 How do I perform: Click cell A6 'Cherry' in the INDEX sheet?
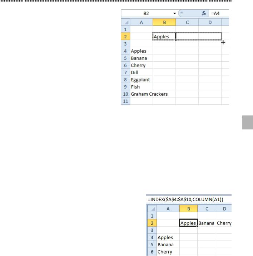point(168,252)
